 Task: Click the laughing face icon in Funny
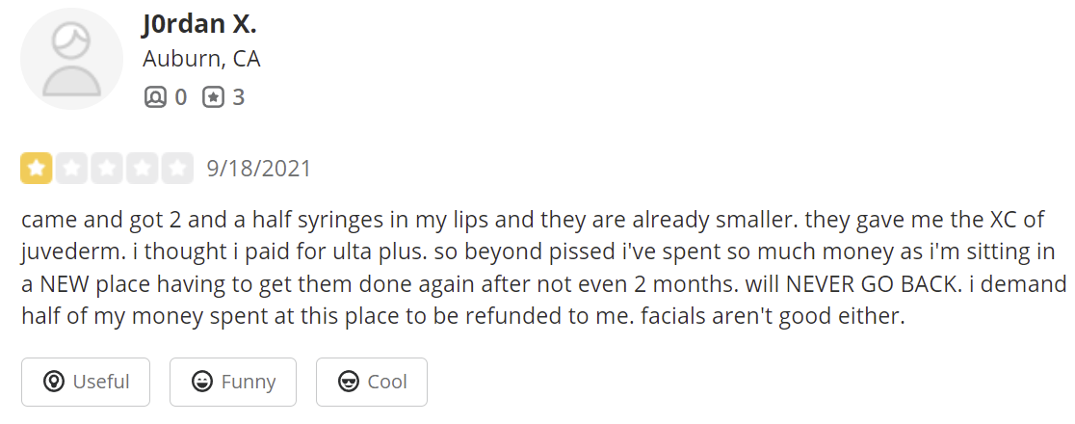pyautogui.click(x=201, y=383)
